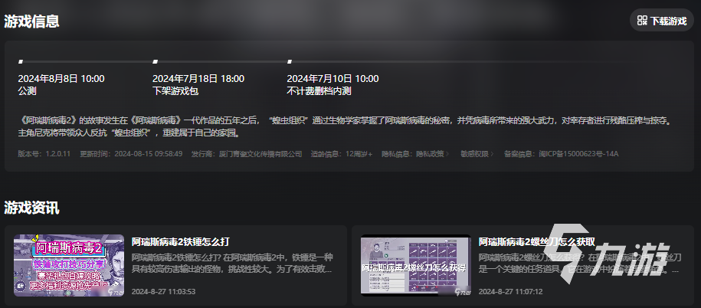Viewport: 701px width, 308px height.
Task: Click the 适龄信息 12周岁+ text
Action: (342, 154)
